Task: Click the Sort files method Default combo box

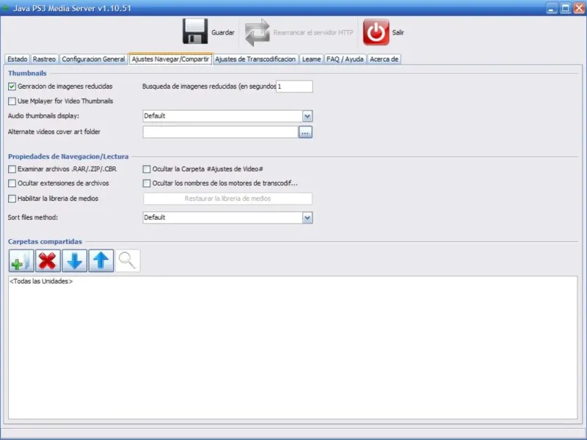Action: tap(227, 217)
